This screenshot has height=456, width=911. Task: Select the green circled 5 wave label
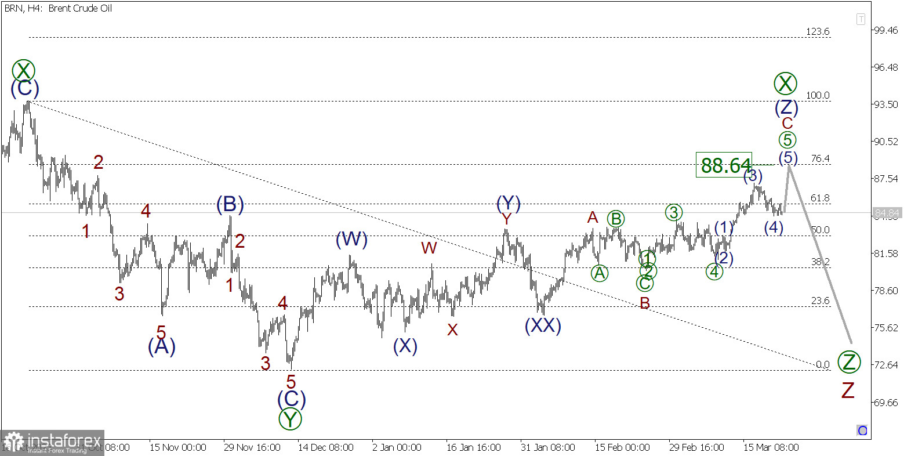(787, 140)
